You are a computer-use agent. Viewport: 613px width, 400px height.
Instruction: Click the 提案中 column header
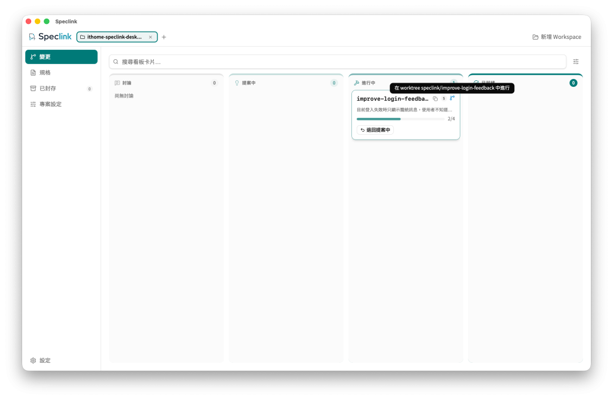(x=286, y=83)
